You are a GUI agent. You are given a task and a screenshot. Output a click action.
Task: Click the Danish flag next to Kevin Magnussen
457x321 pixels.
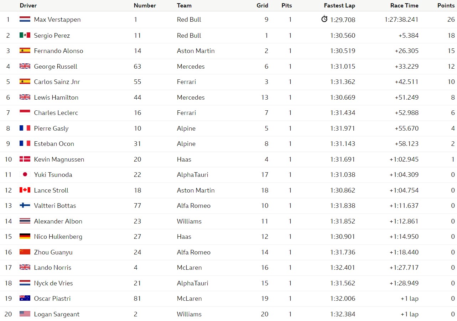click(25, 159)
